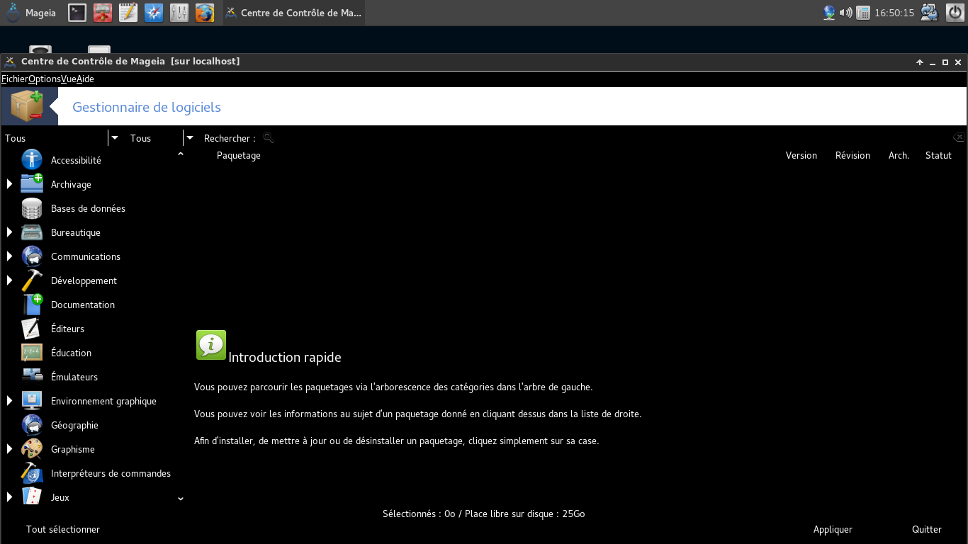This screenshot has width=968, height=544.
Task: Click the Tout sélectionner button
Action: coord(63,529)
